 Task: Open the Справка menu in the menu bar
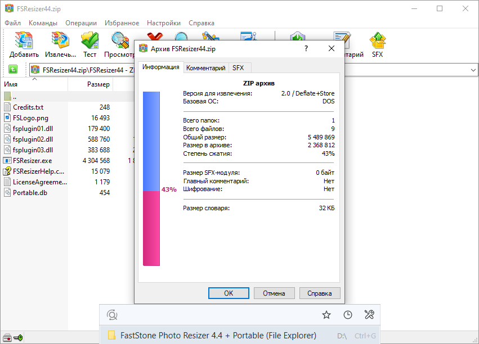[202, 23]
